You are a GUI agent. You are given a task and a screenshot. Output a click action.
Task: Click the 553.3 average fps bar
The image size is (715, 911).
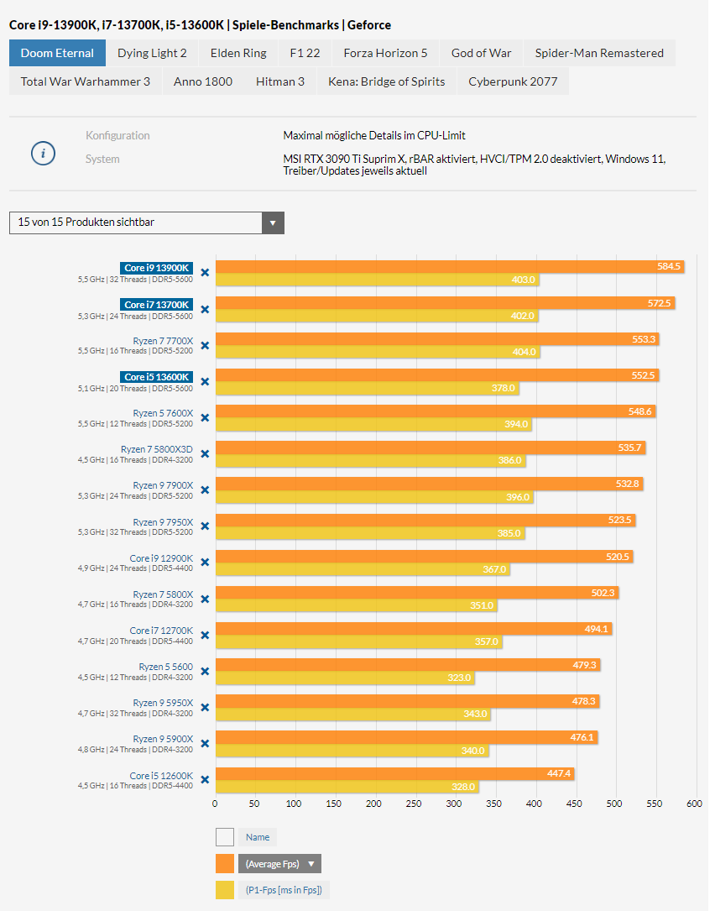pyautogui.click(x=437, y=338)
